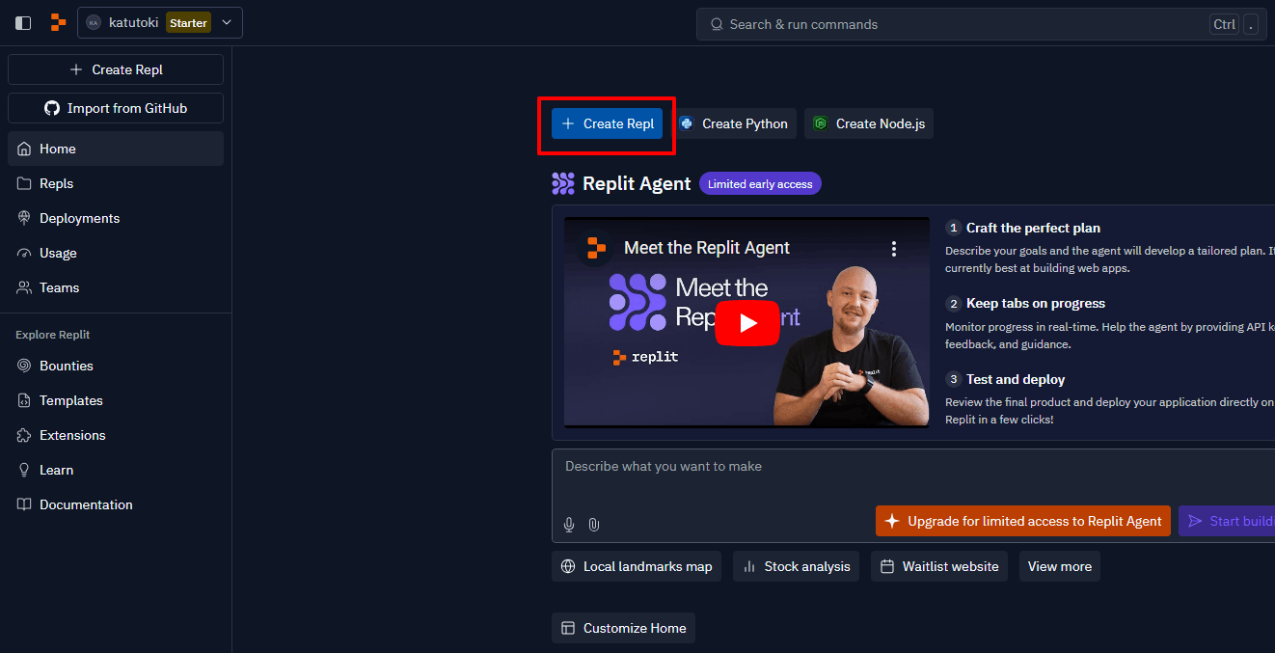Click the Craft the perfect plan heading

pyautogui.click(x=1033, y=228)
